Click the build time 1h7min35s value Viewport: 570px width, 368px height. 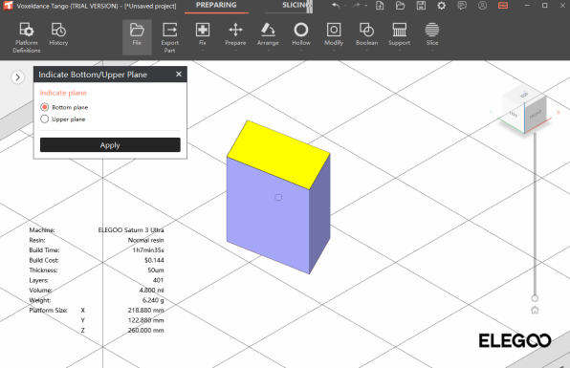click(148, 249)
